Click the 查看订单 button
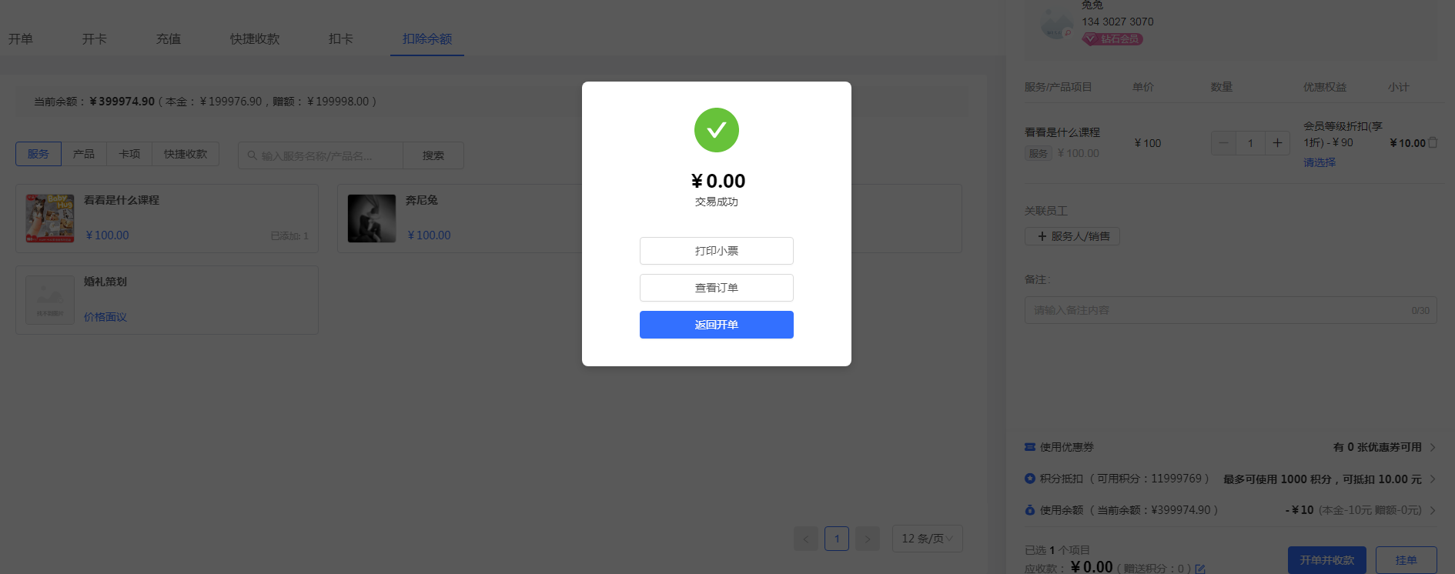The image size is (1455, 574). (x=716, y=288)
